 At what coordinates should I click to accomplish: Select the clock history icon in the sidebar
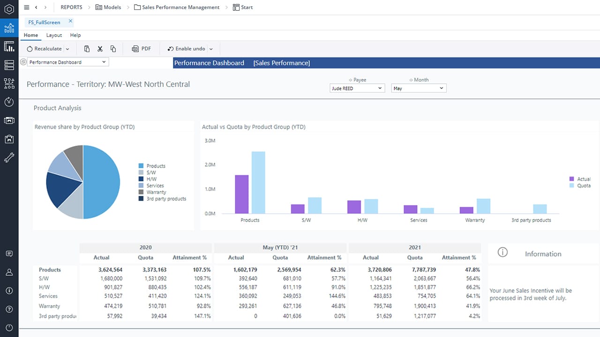(x=9, y=102)
